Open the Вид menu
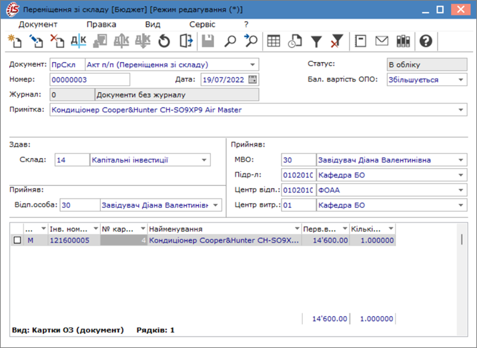 coord(153,25)
